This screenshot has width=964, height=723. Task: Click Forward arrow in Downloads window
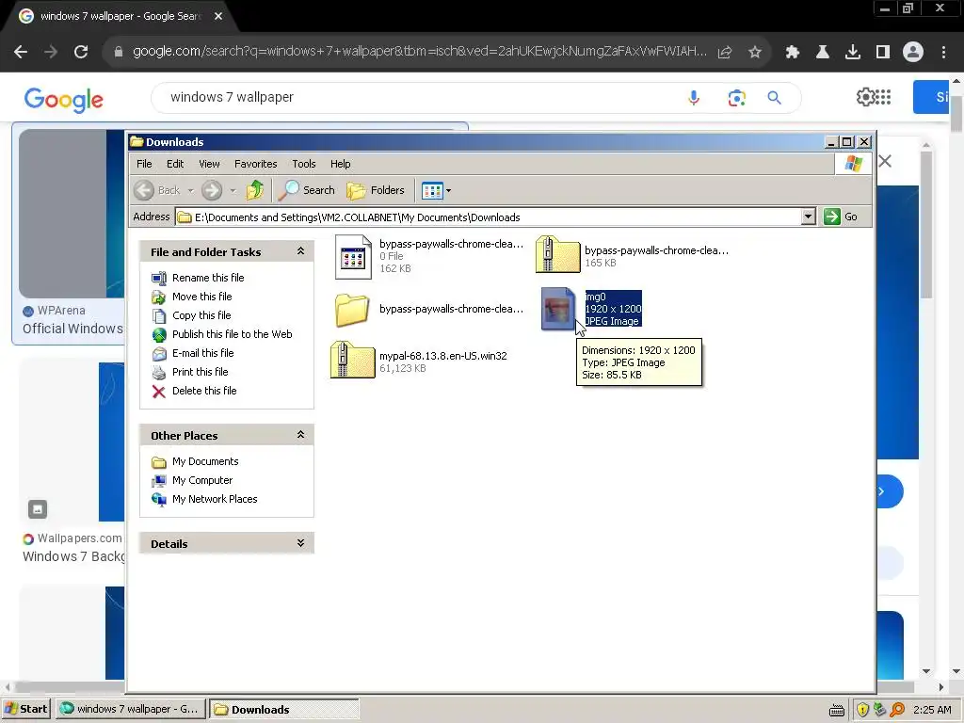[x=212, y=190]
